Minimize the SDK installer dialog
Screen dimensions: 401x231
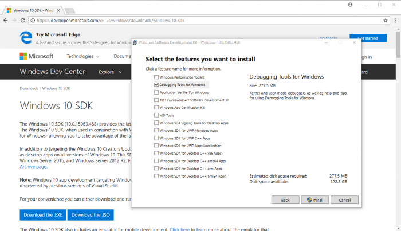click(x=326, y=42)
